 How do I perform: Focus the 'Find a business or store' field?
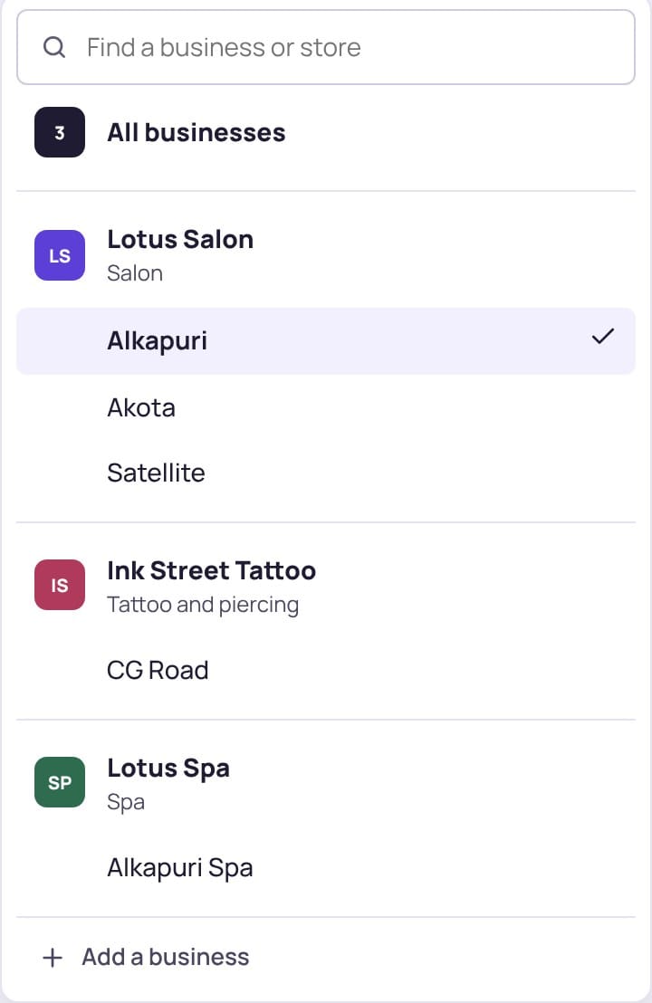pos(326,47)
